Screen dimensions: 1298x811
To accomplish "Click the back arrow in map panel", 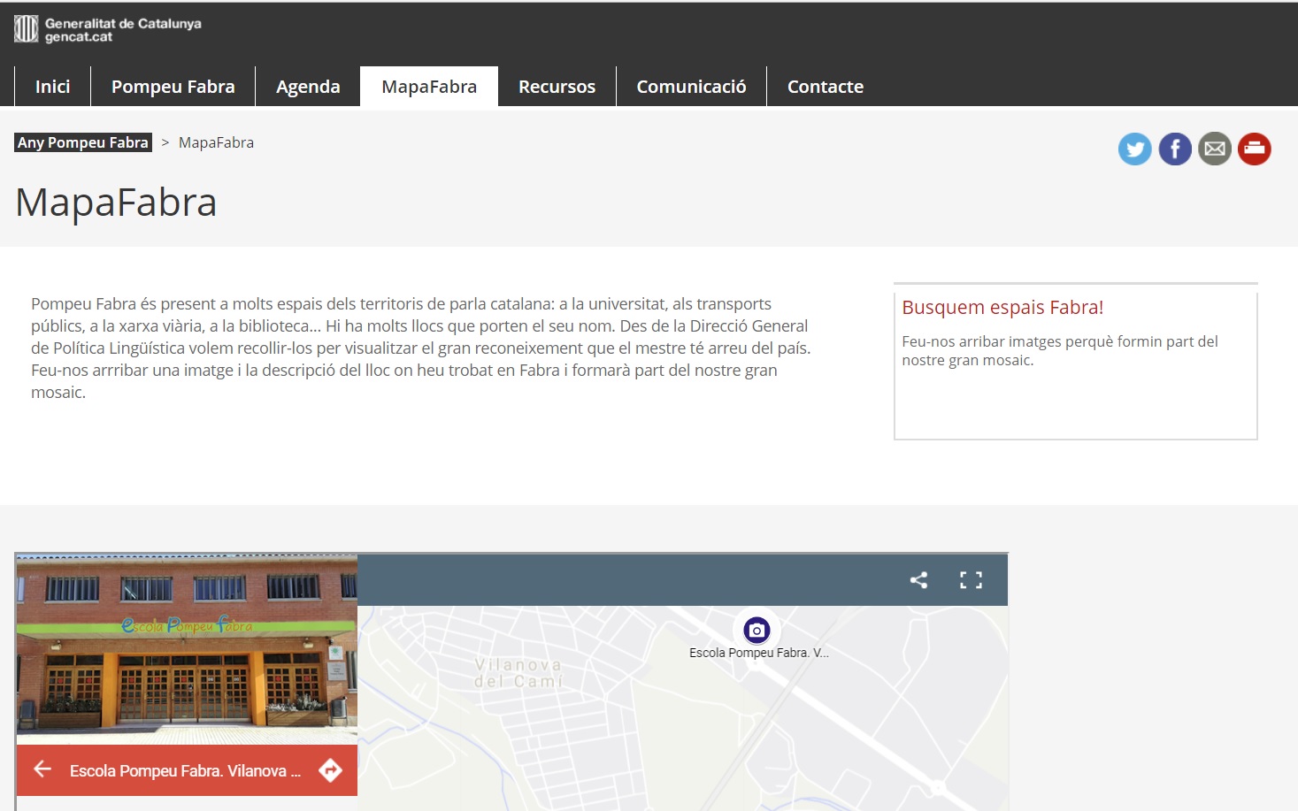I will (x=42, y=769).
